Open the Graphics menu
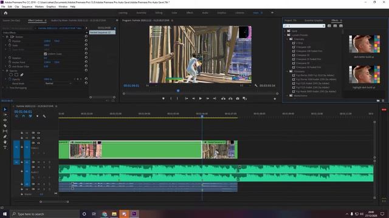This screenshot has width=389, height=218. pyautogui.click(x=51, y=7)
